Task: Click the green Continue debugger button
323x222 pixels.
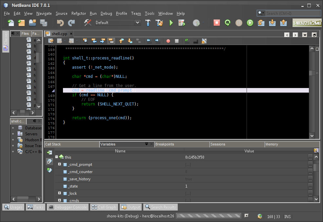Action: pyautogui.click(x=250, y=23)
